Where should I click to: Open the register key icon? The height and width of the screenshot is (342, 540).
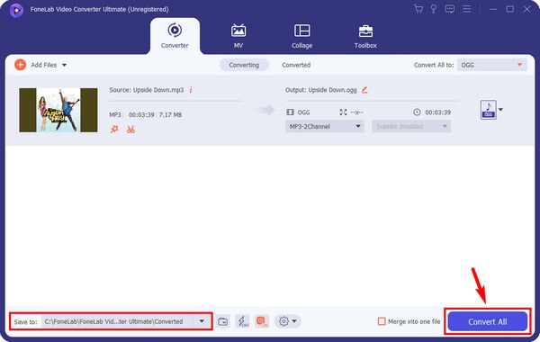(434, 9)
